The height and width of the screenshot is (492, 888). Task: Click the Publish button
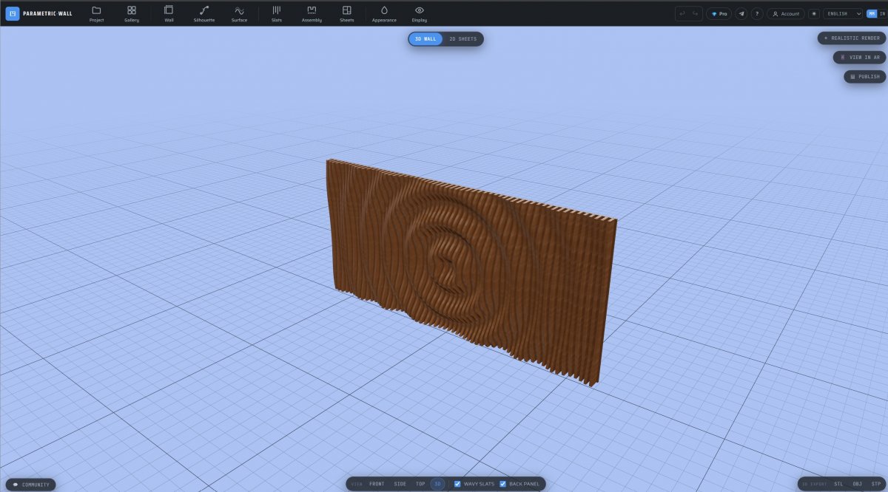[x=865, y=76]
